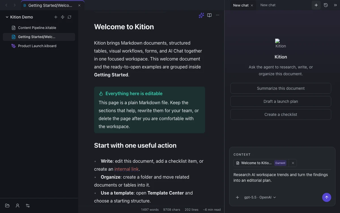Go forward with the right arrow
This screenshot has width=340, height=213.
pos(15,5)
